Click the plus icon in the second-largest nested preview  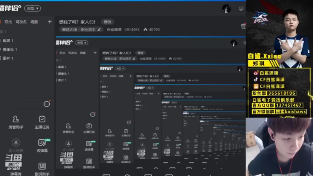[x=131, y=76]
